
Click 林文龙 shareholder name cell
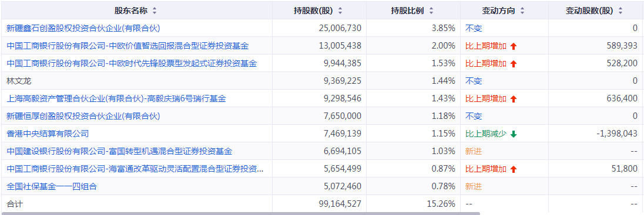(x=137, y=81)
